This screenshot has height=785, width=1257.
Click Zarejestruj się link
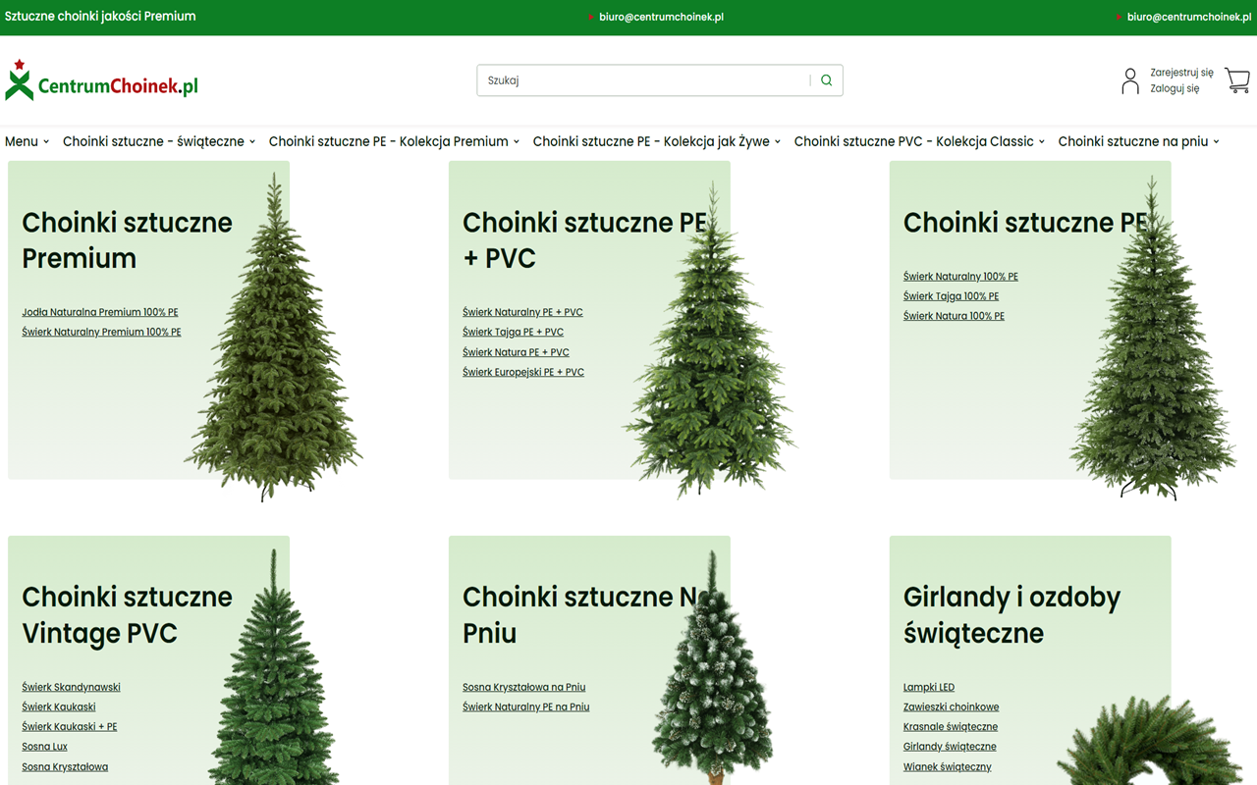click(1181, 73)
